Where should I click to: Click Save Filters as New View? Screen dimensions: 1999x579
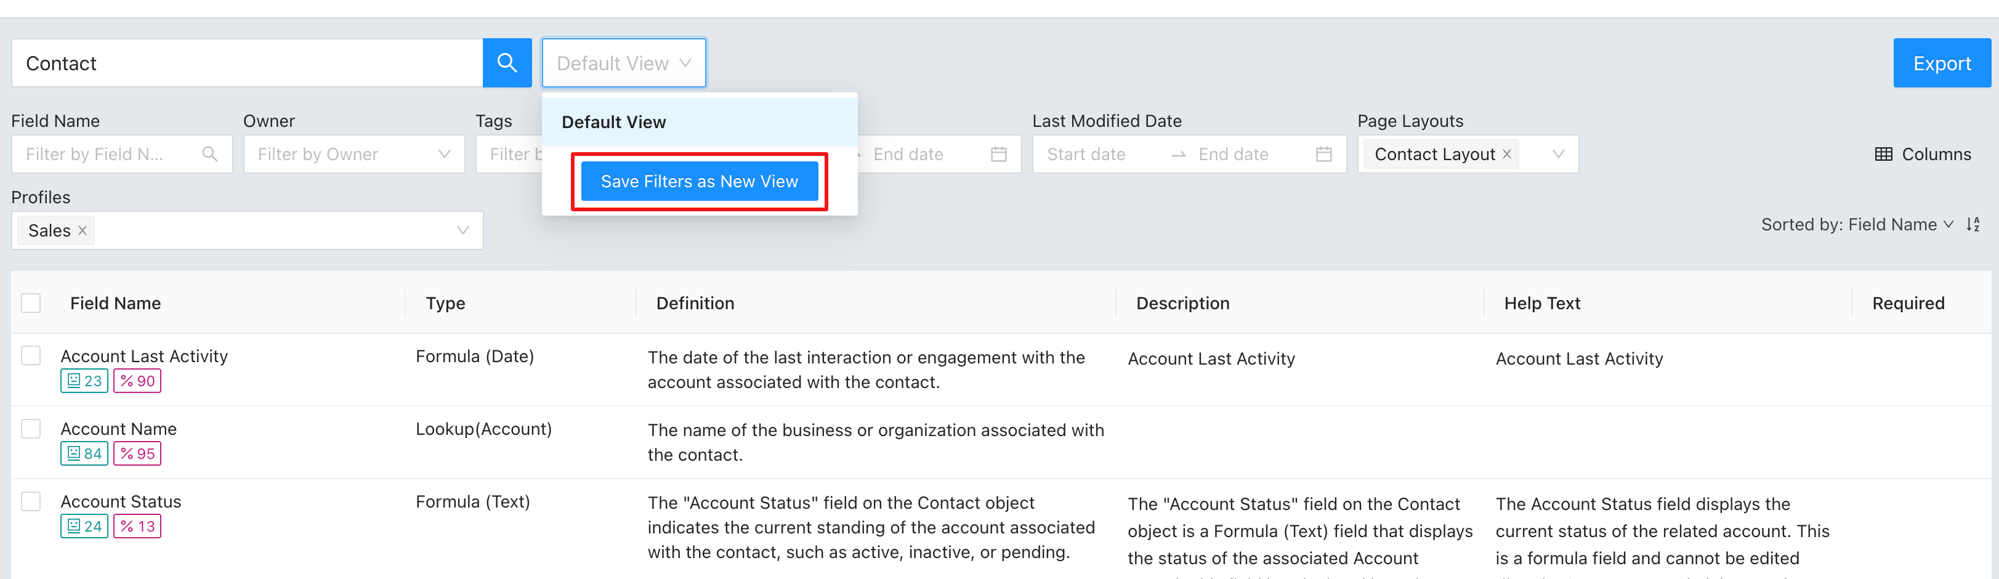[x=699, y=181]
